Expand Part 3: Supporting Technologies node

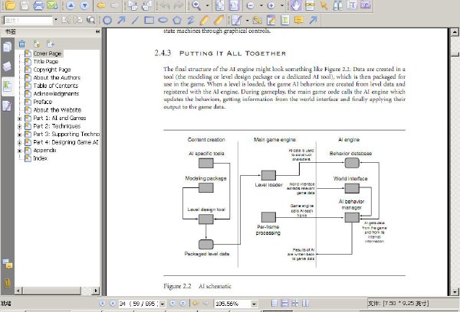19,135
